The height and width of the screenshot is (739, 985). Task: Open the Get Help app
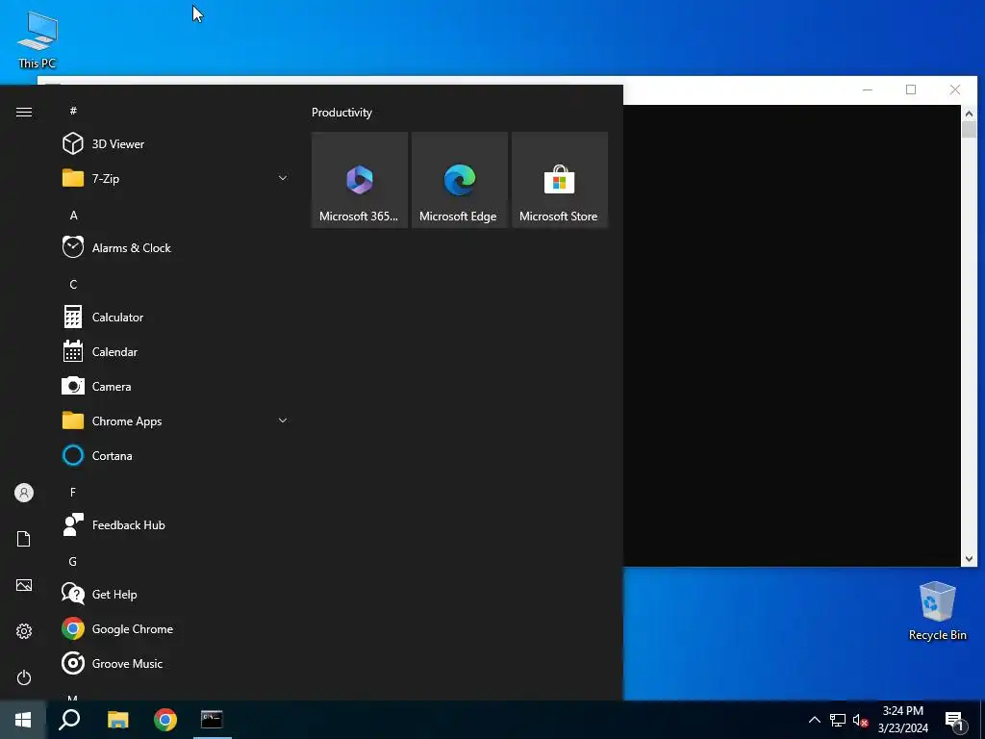coord(175,595)
